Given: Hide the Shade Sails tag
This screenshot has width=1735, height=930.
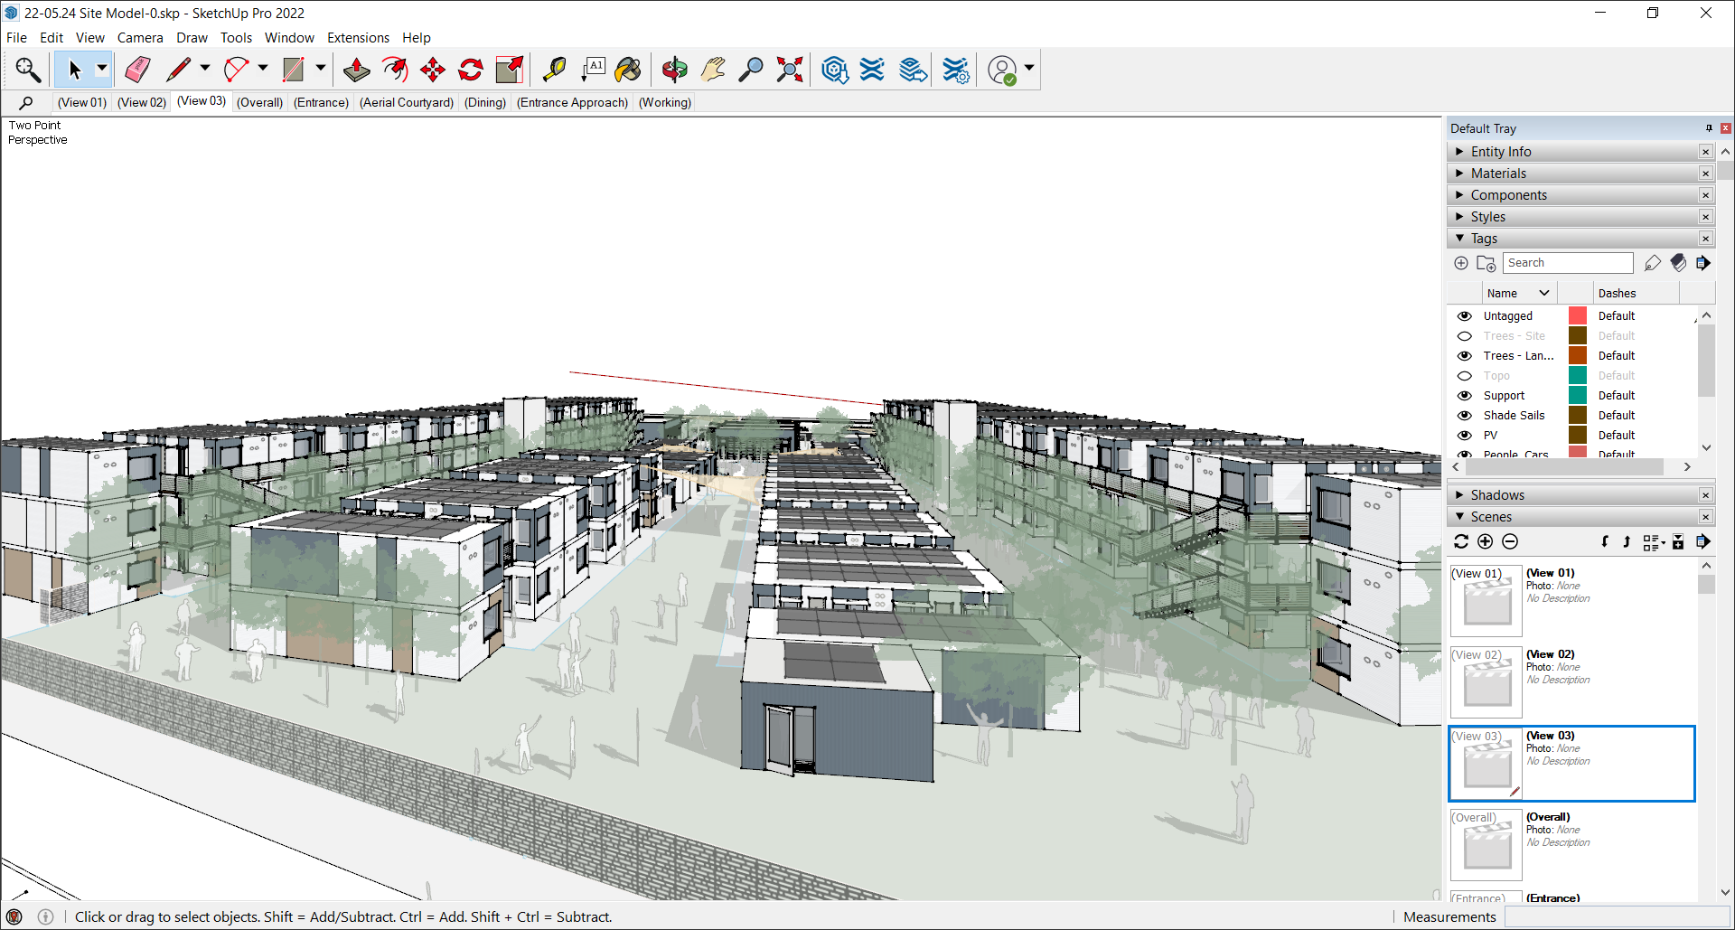Looking at the screenshot, I should coord(1465,416).
